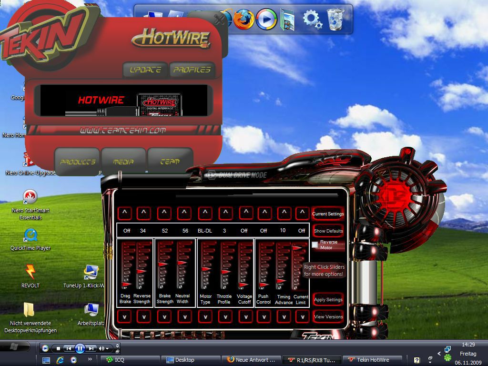Decrease Drag Brake with down arrow
The height and width of the screenshot is (366, 488).
pos(124,317)
